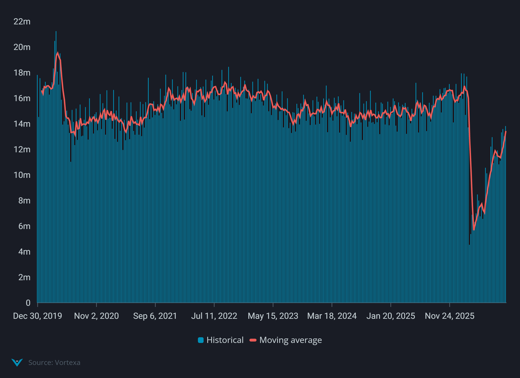Click the moving average lowest point near 6m

(x=474, y=229)
